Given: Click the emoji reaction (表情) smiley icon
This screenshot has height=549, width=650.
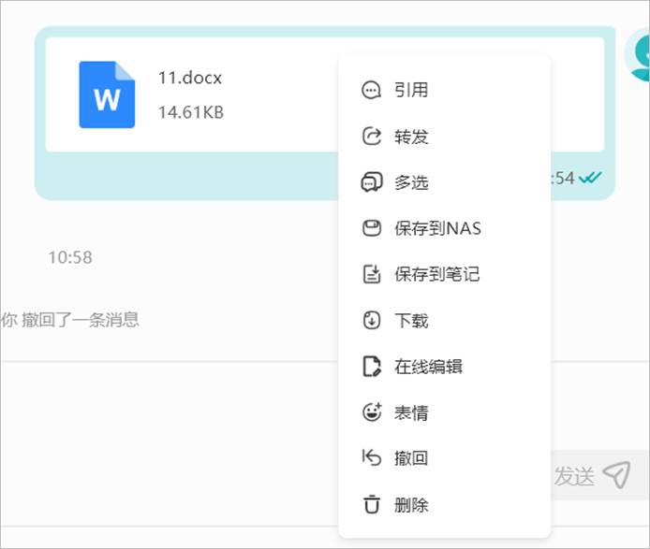Looking at the screenshot, I should pos(372,412).
